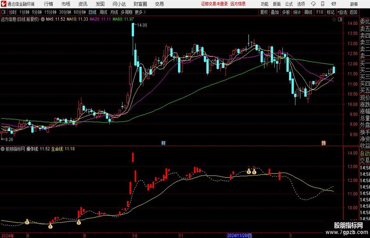Viewport: 370px width, 238px height.
Task: Add stock via the +自选 button
Action: 342,12
